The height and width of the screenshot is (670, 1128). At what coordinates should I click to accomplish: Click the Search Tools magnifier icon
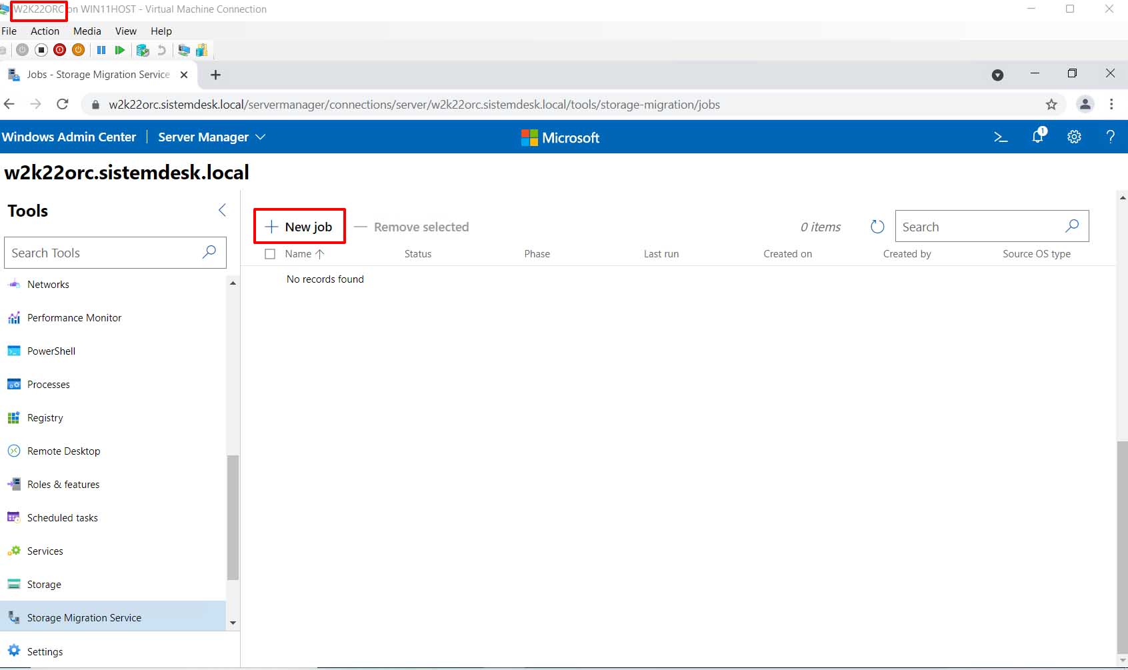coord(209,252)
